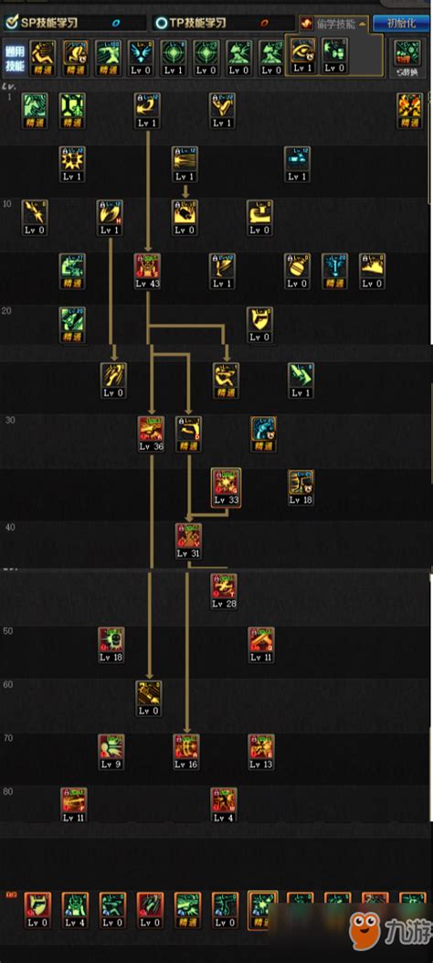This screenshot has width=433, height=963.
Task: Click the 初始化 reset button
Action: (x=401, y=24)
